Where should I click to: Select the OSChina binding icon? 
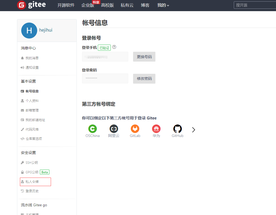pyautogui.click(x=92, y=129)
